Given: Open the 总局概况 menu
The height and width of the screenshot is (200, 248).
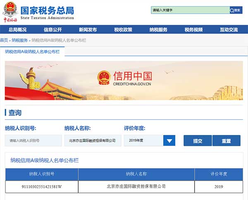Looking at the screenshot, I should pos(17,29).
